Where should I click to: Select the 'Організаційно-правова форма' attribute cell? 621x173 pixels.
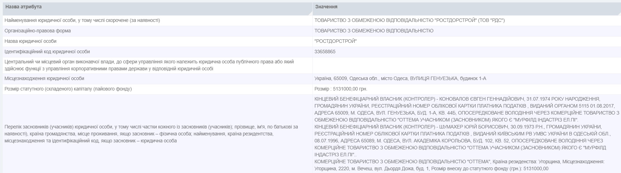click(157, 31)
